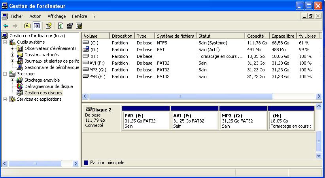Click disk pane scroll down arrow
325x178 pixels.
(319, 155)
